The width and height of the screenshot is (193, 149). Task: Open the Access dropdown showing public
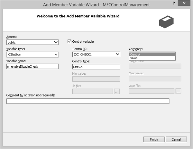point(56,42)
